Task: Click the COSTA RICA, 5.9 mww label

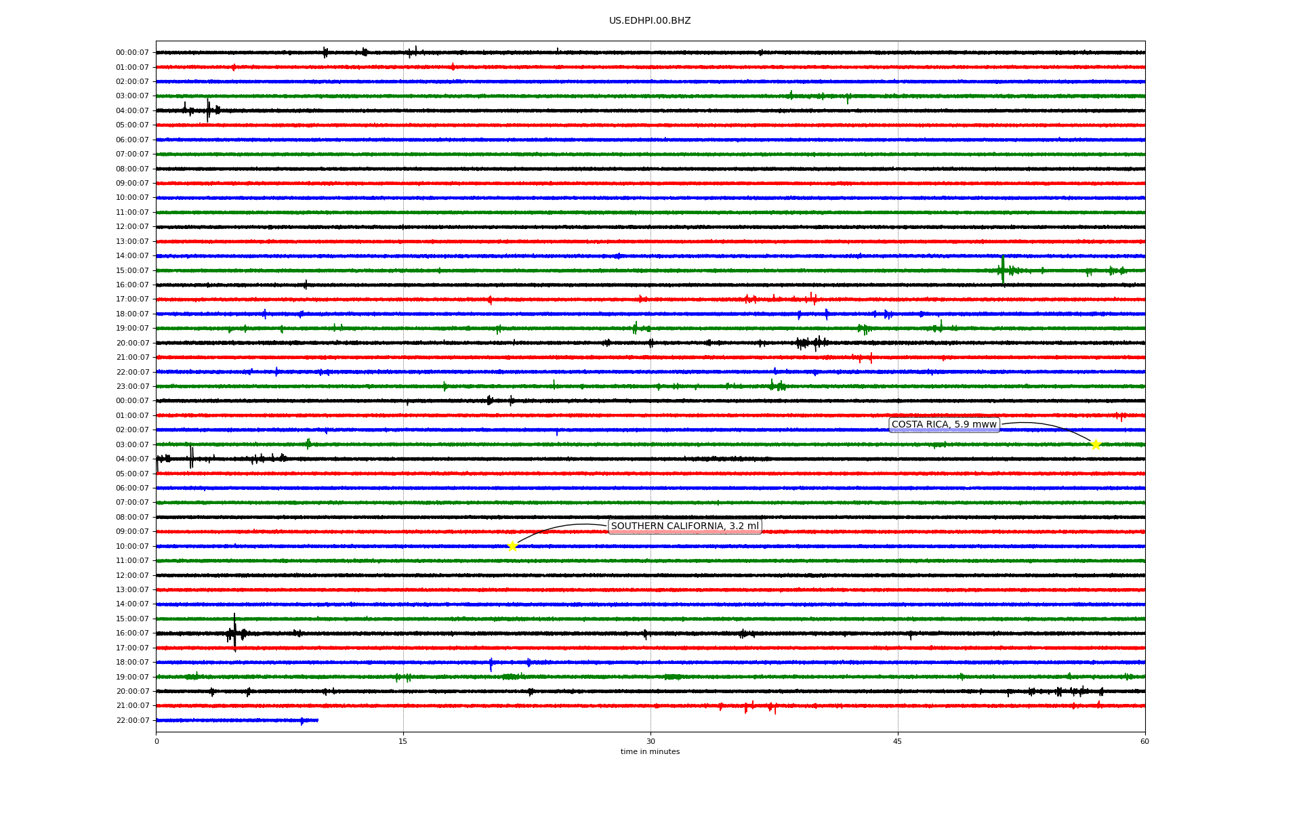Action: 944,425
